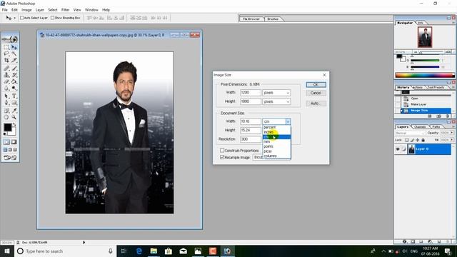The image size is (457, 257).
Task: Select the Clone Stamp tool
Action: tap(6, 75)
